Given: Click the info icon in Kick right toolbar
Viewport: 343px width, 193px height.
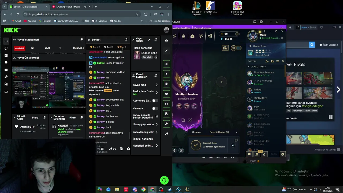Looking at the screenshot, I should click(x=166, y=41).
